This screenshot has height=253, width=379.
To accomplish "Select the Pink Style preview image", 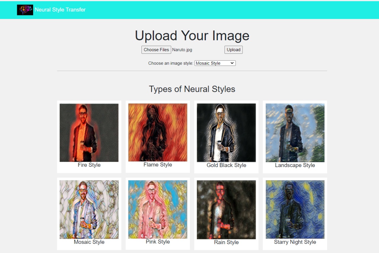I will point(158,209).
